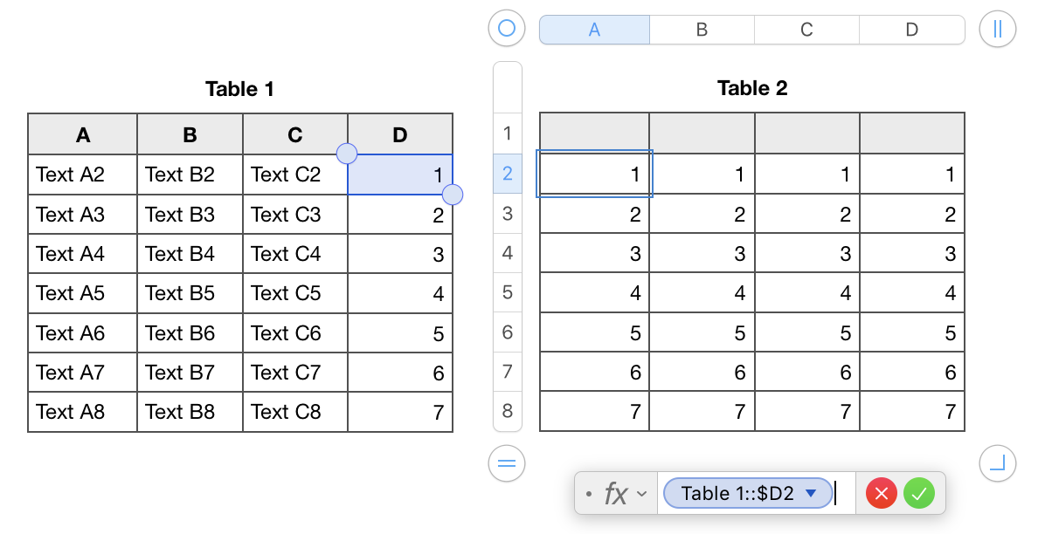Viewport: 1038px width, 534px height.
Task: Click the table resize corner handle
Action: coord(998,462)
